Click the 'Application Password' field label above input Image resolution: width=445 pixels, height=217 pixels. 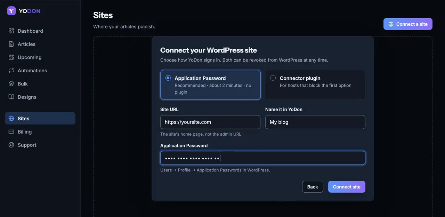click(184, 145)
